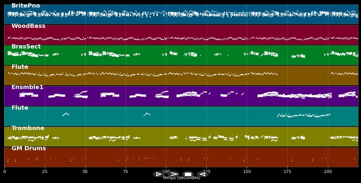
Task: Click the 75 tick label on time axis
Action: [126, 172]
